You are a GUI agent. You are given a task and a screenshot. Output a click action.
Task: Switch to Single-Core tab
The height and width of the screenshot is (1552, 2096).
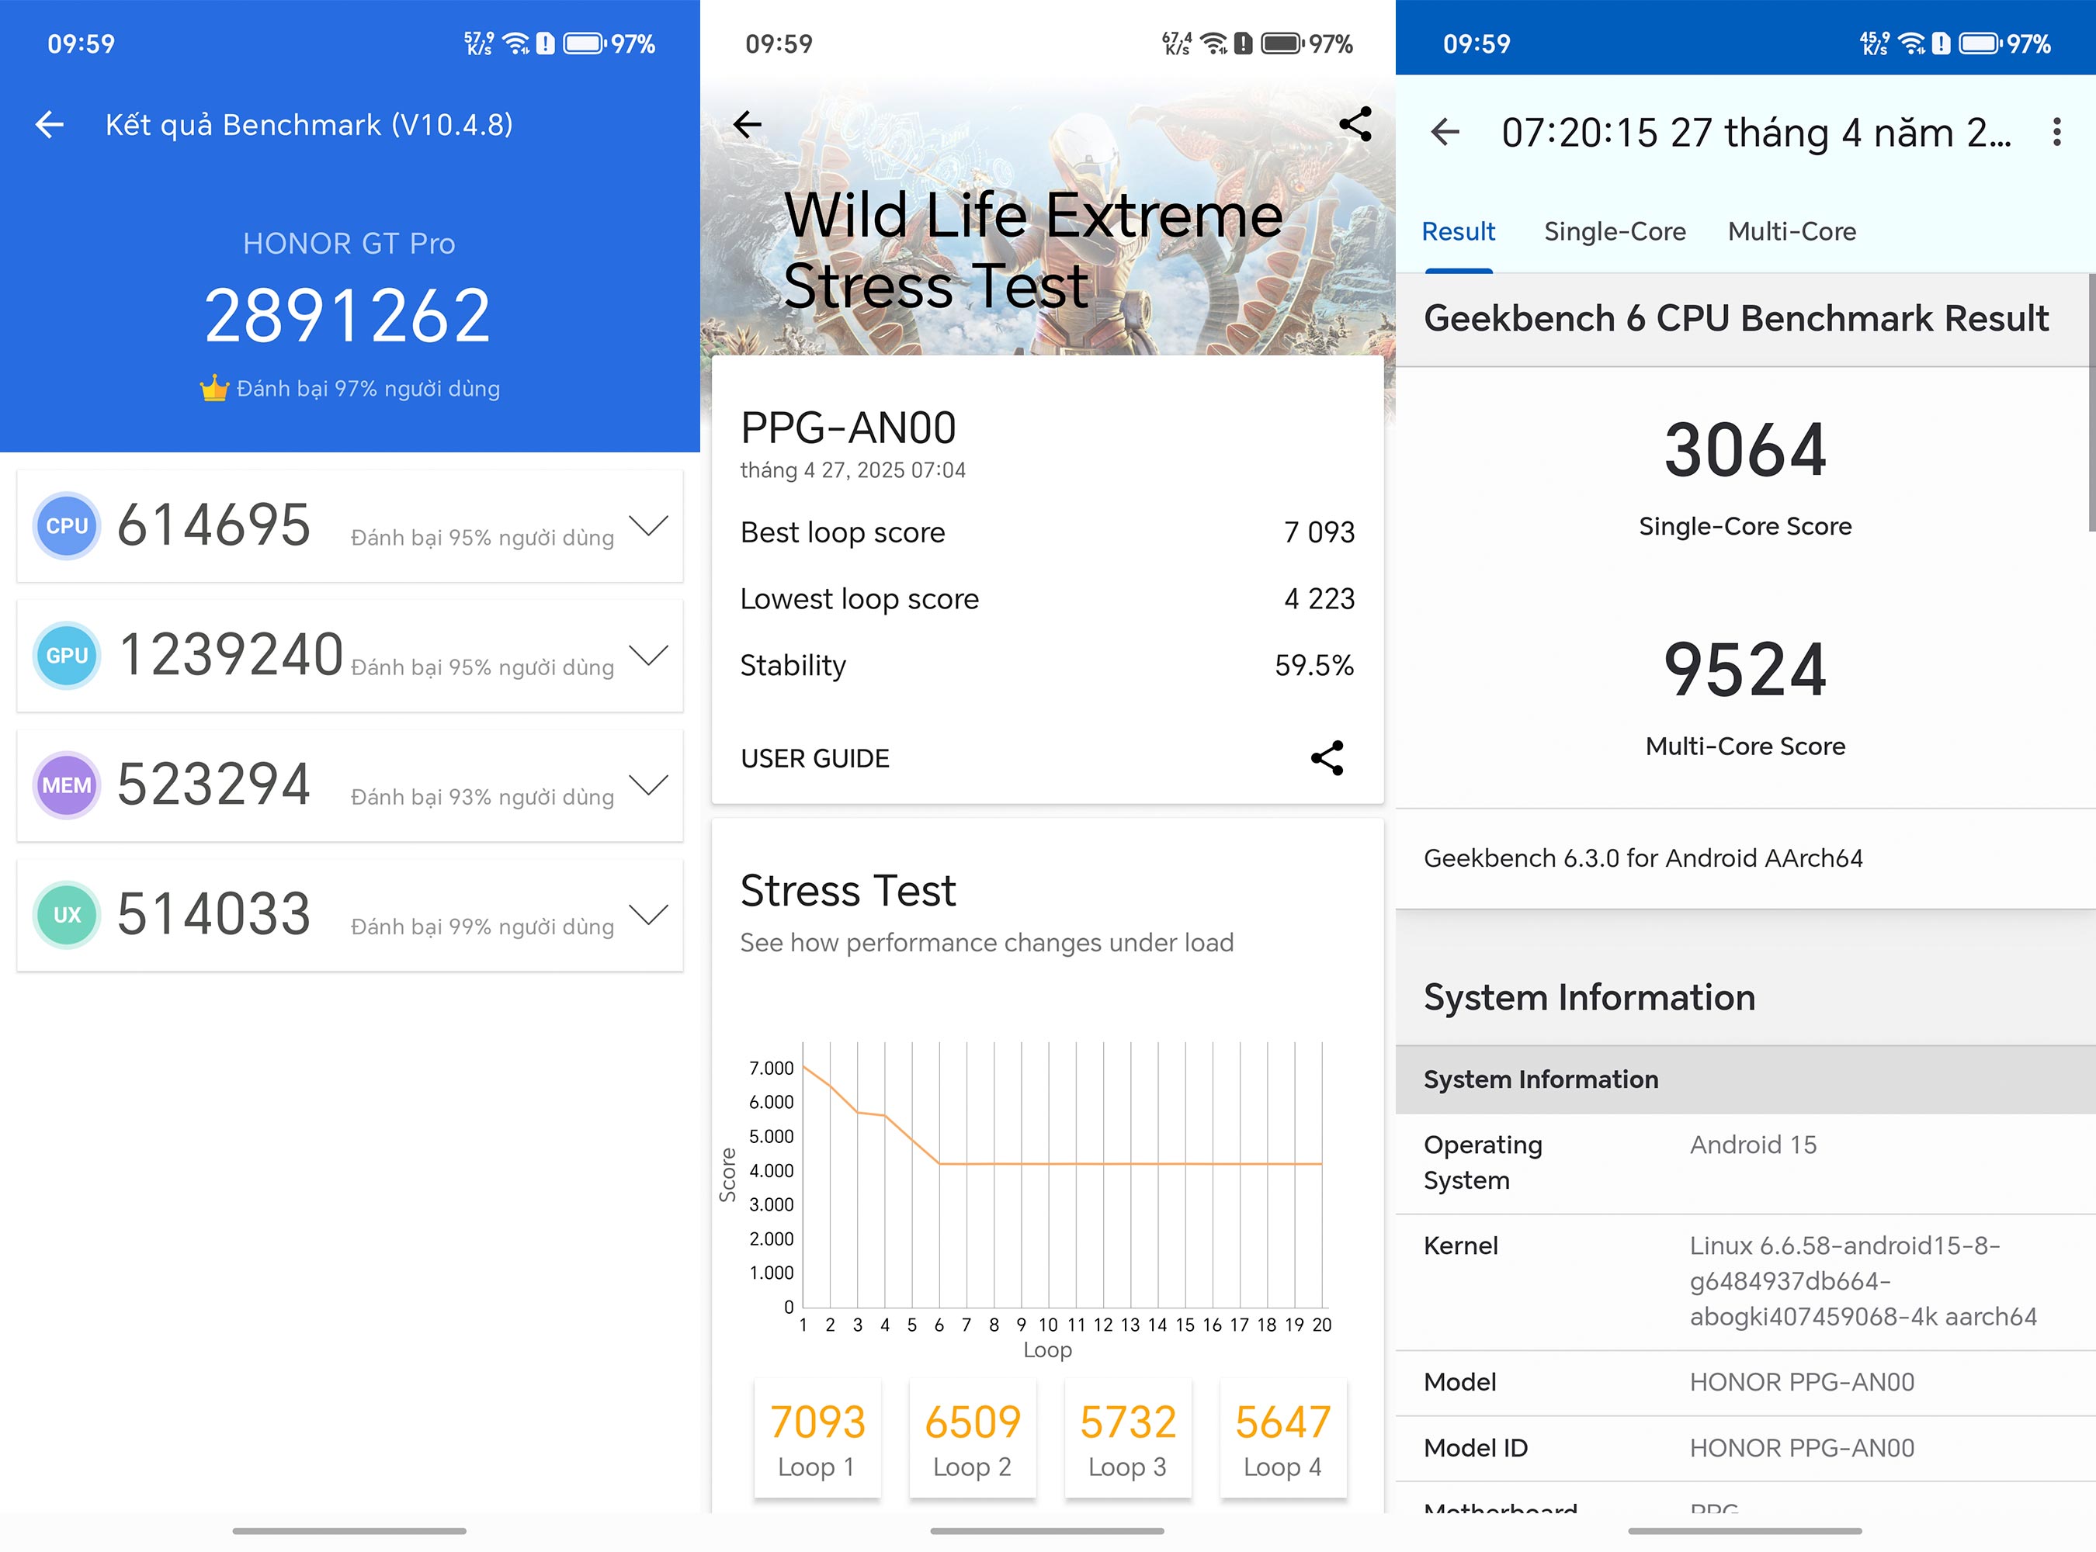click(1615, 232)
